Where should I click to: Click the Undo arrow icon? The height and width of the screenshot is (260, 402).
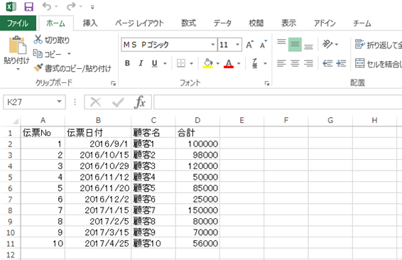pos(47,6)
